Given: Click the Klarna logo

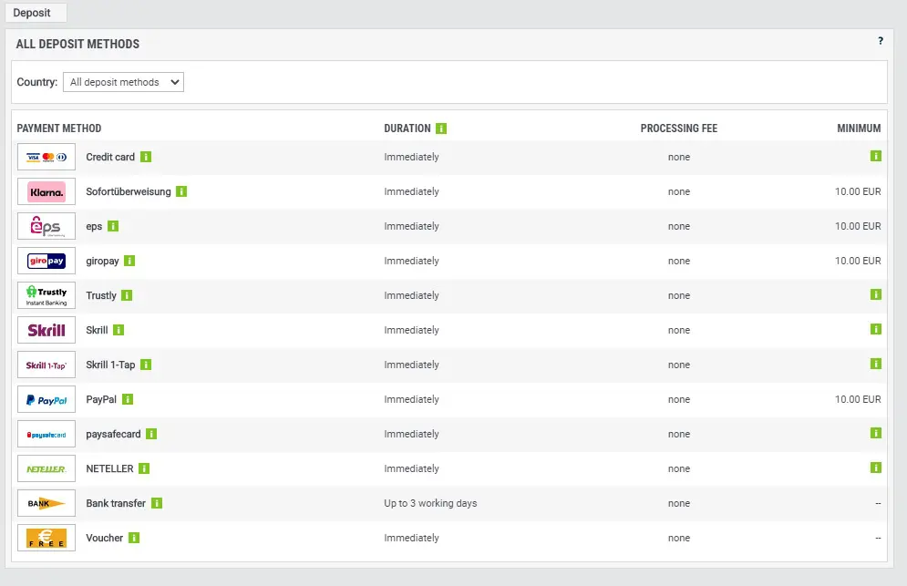Looking at the screenshot, I should pos(46,191).
